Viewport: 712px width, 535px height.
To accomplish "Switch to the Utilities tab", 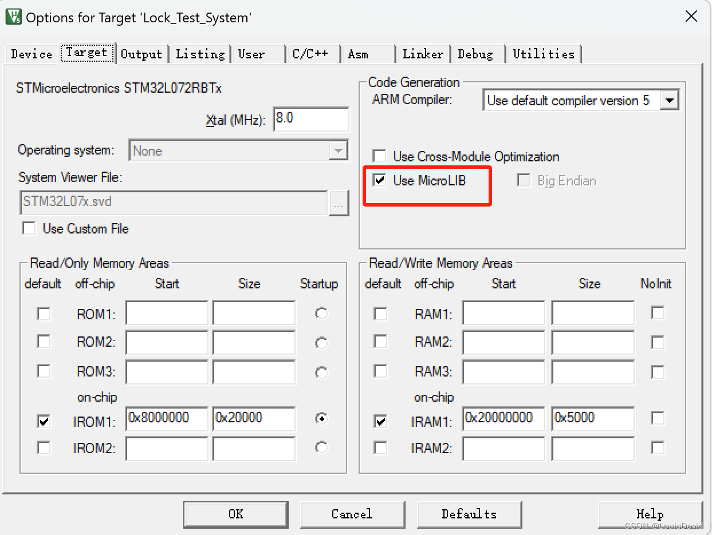I will [x=544, y=54].
